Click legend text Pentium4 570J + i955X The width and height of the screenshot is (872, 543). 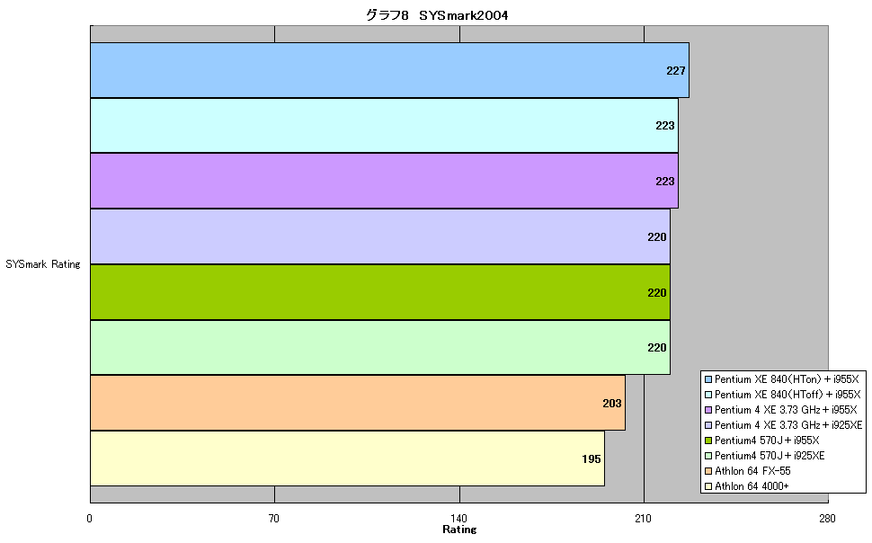(767, 441)
